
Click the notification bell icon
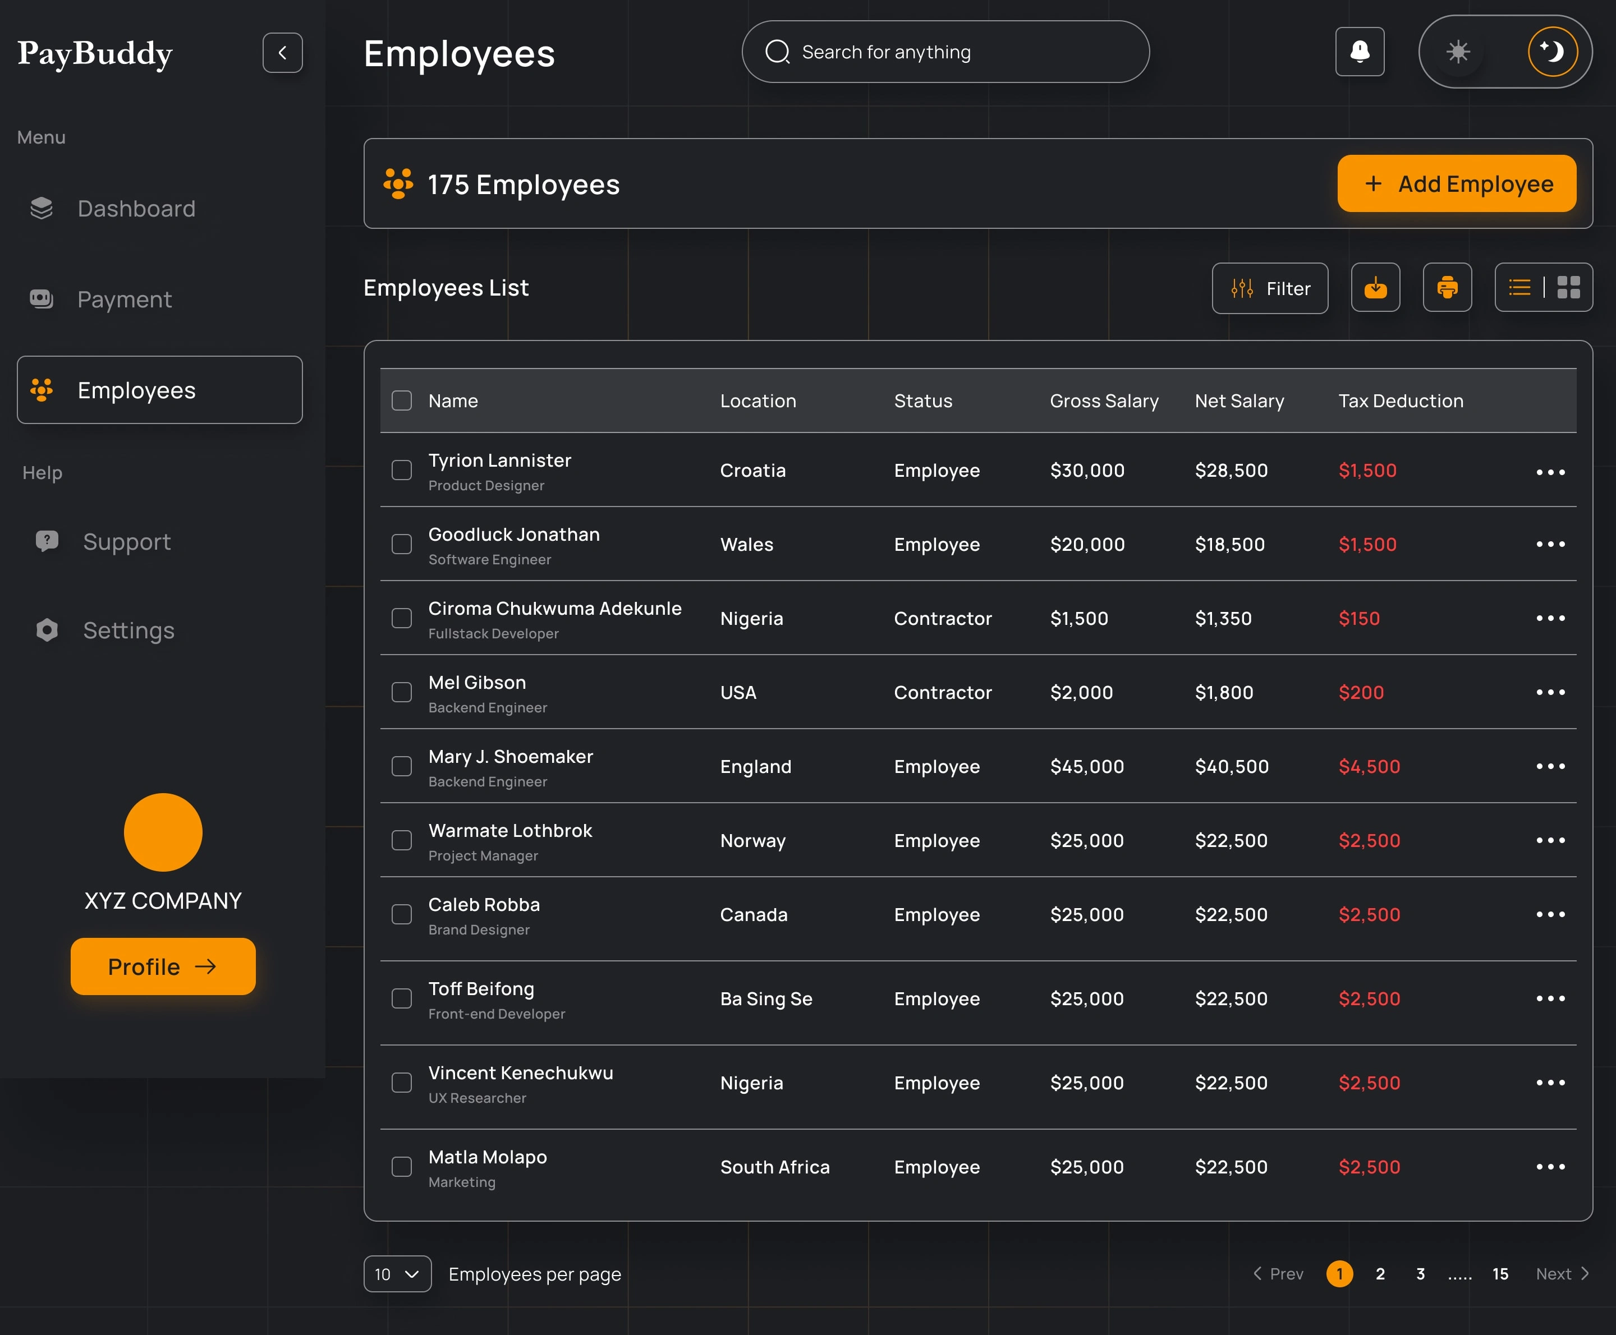coord(1360,51)
